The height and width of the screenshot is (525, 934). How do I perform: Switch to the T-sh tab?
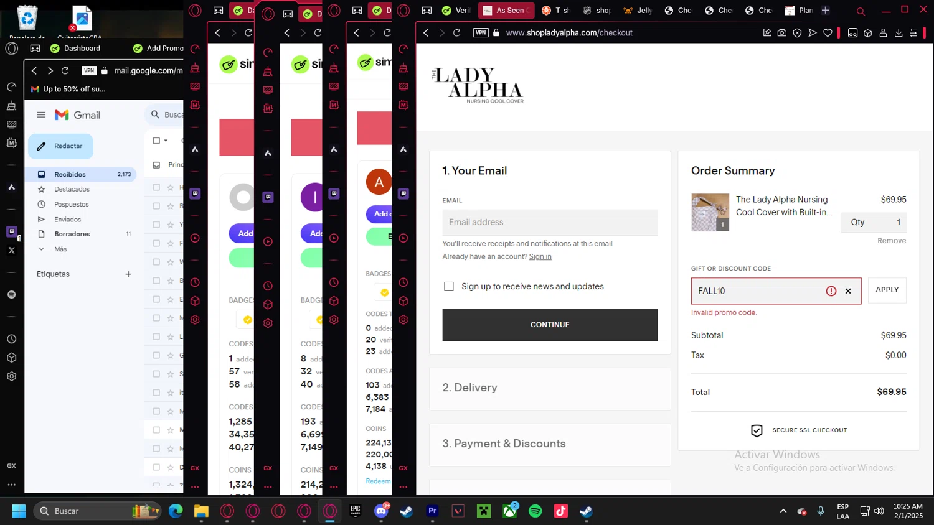[555, 11]
